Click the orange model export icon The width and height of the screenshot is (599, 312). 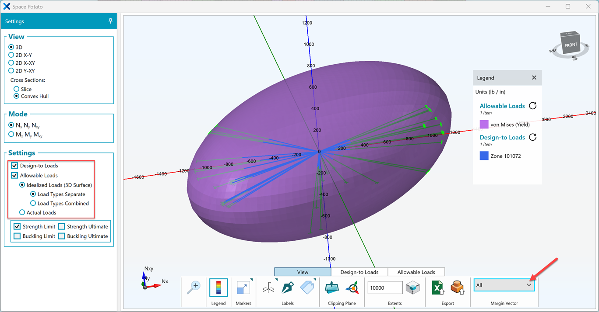point(457,288)
